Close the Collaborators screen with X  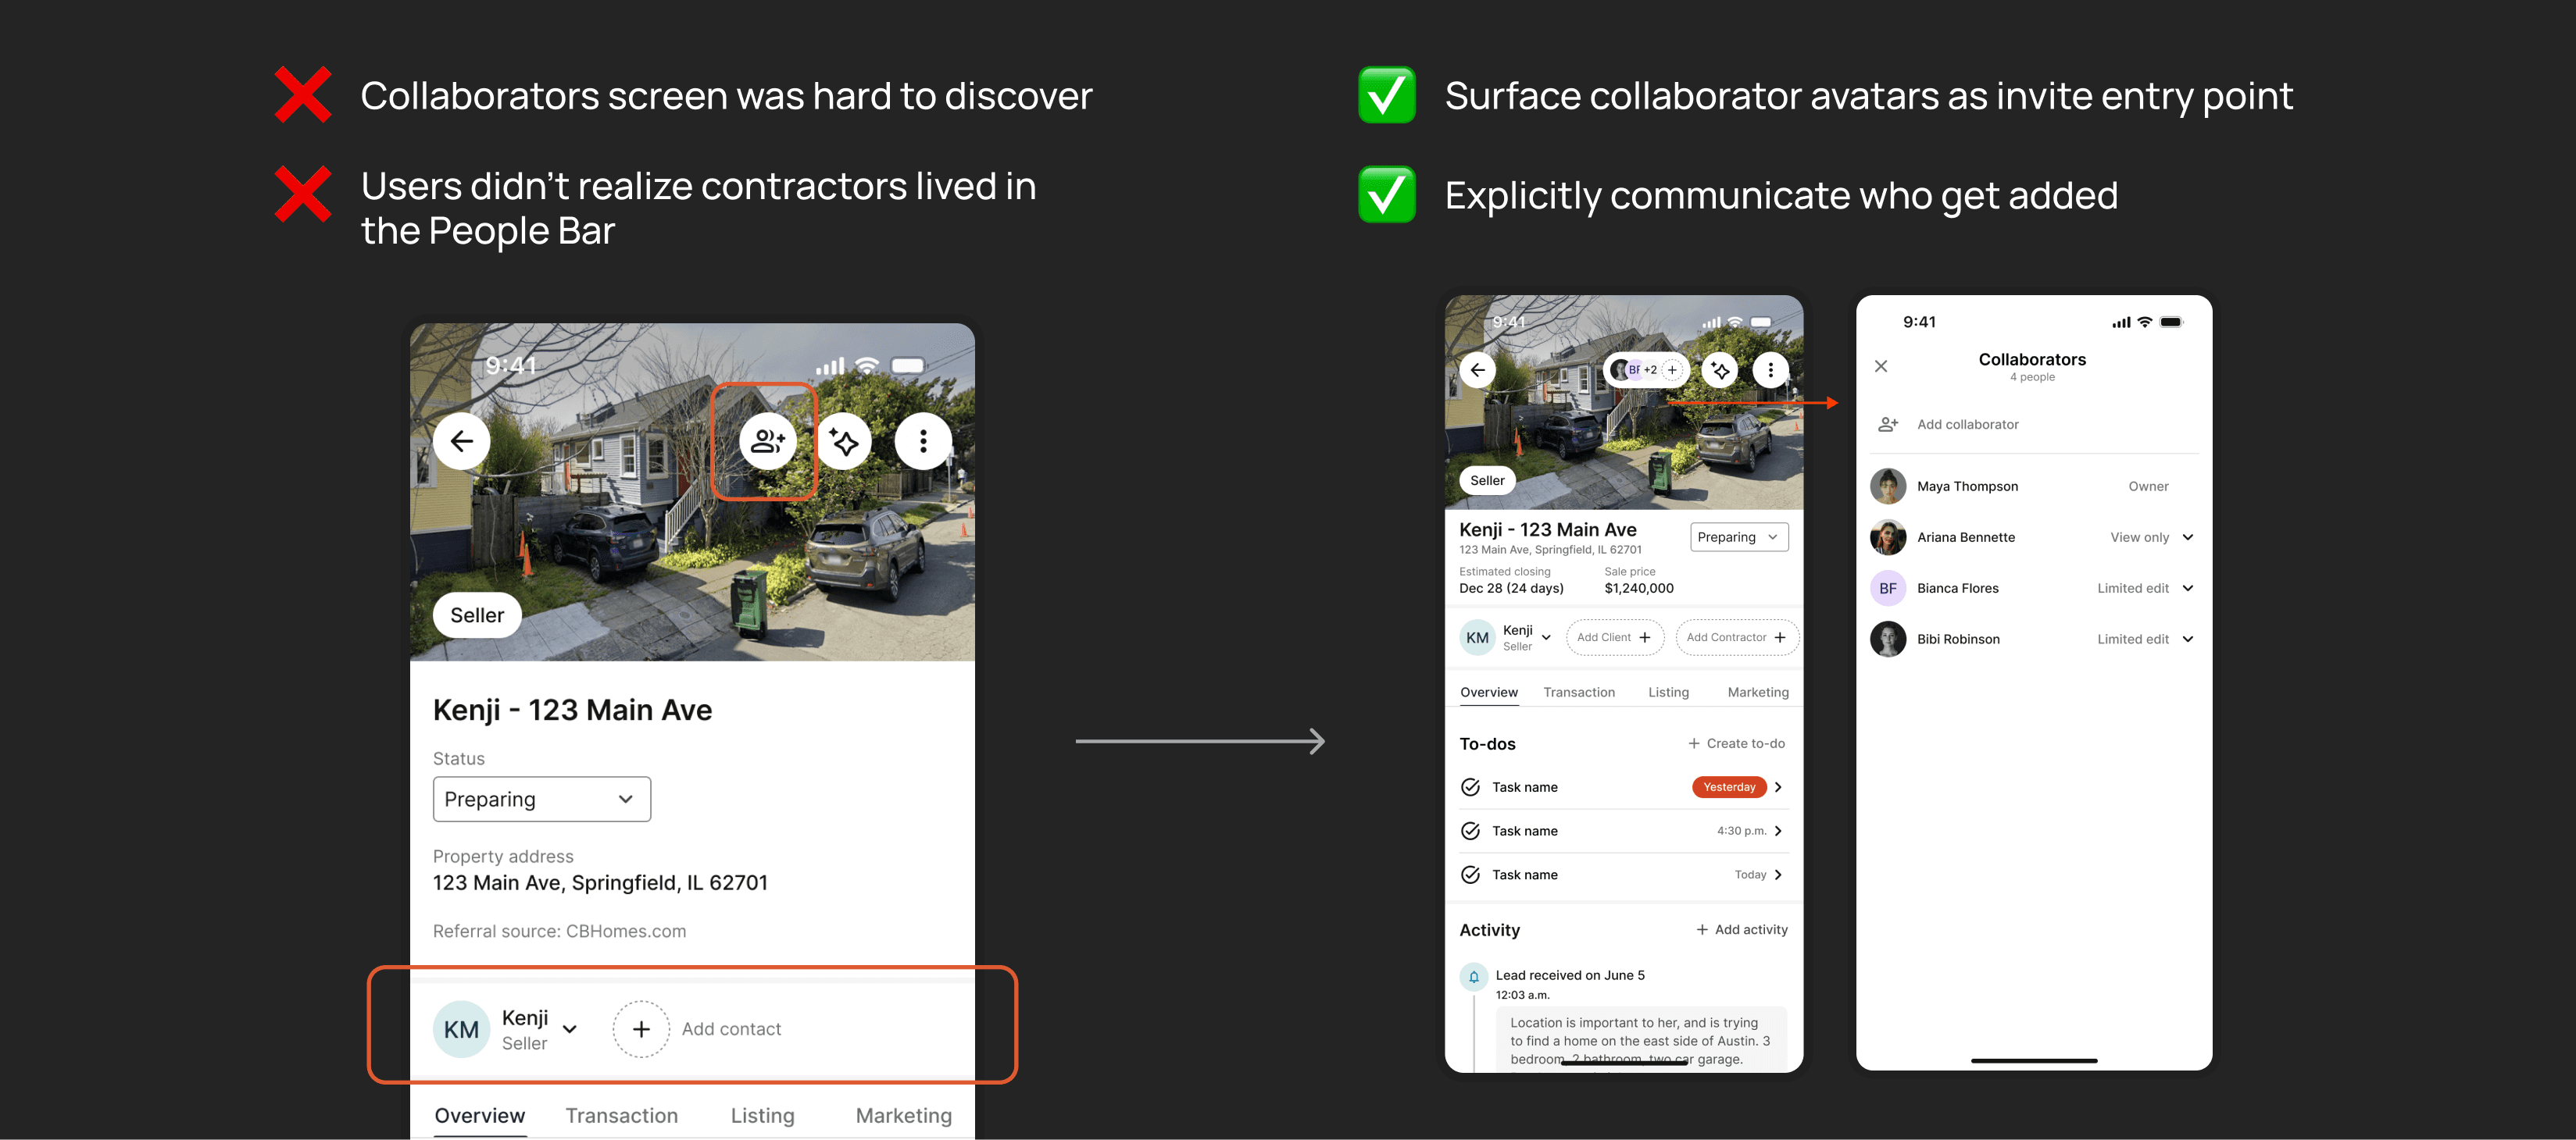point(1880,367)
